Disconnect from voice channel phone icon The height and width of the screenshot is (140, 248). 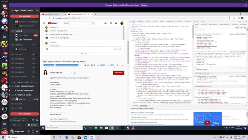(37, 120)
